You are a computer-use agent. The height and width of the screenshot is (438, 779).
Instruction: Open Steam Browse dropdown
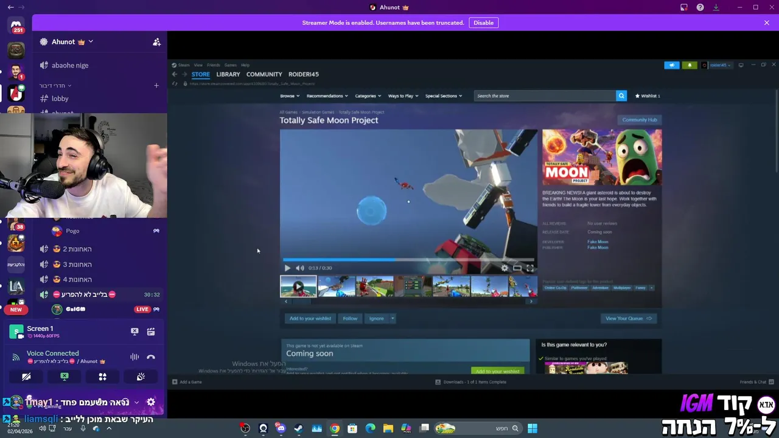pyautogui.click(x=290, y=96)
